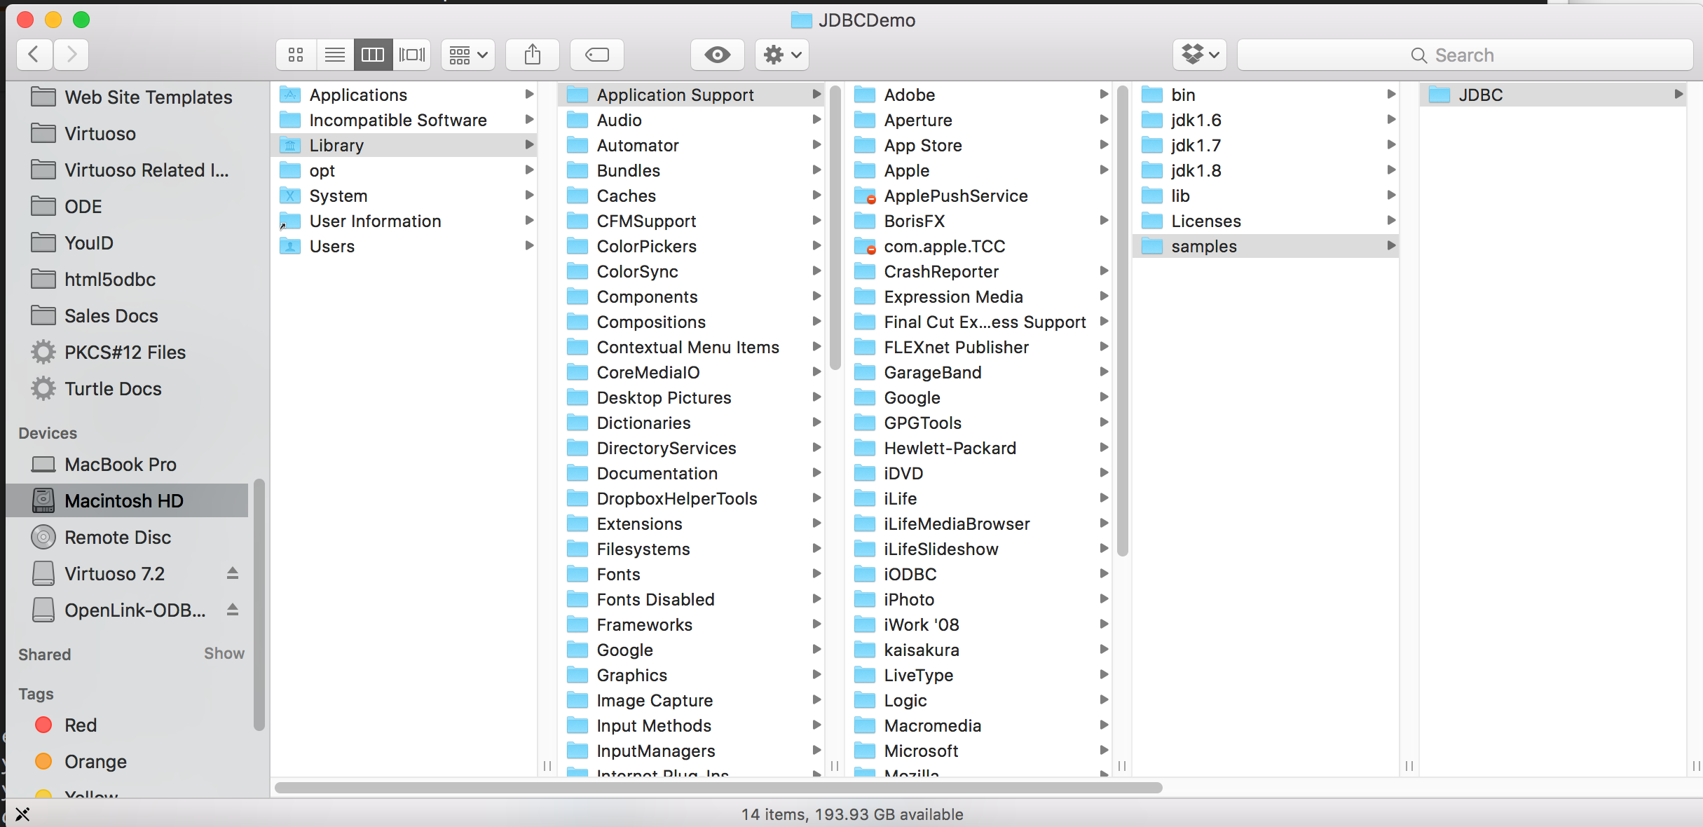Select the Adobe folder
The image size is (1703, 827).
[x=980, y=95]
